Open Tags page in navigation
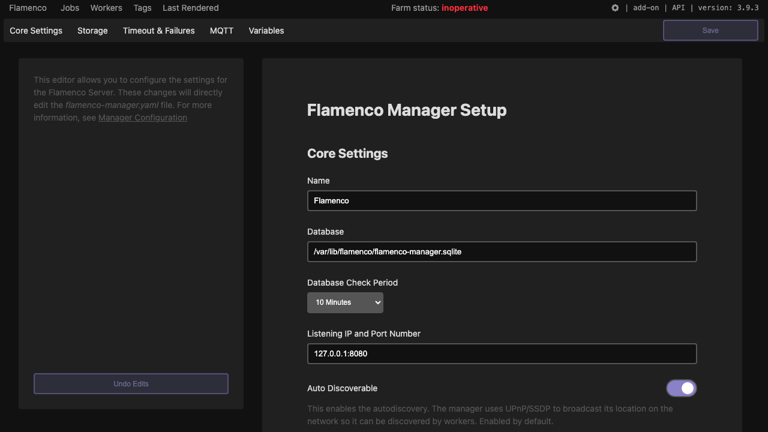Screen dimensions: 768x432 [x=142, y=8]
